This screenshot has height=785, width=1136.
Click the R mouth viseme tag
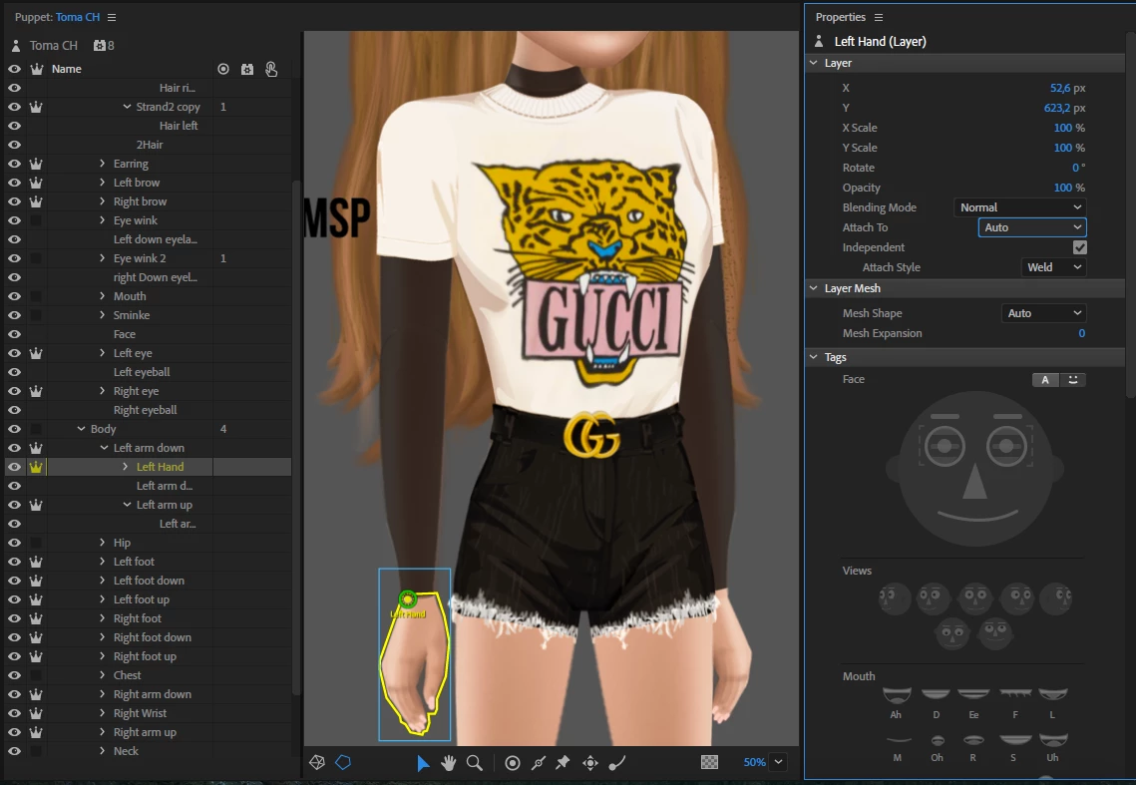coord(973,739)
